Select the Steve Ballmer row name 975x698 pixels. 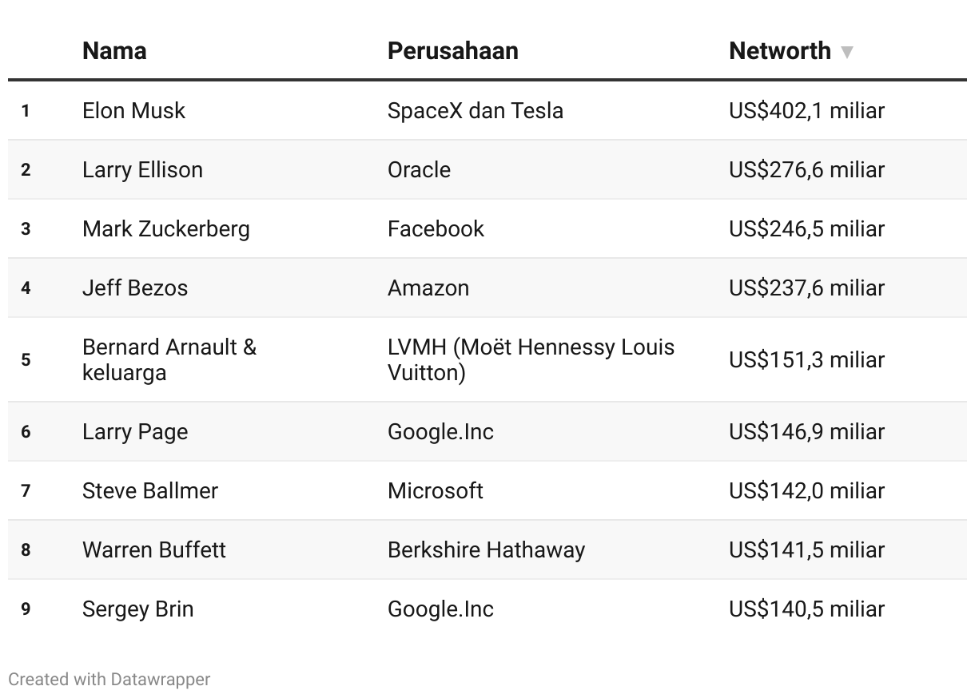pos(150,490)
